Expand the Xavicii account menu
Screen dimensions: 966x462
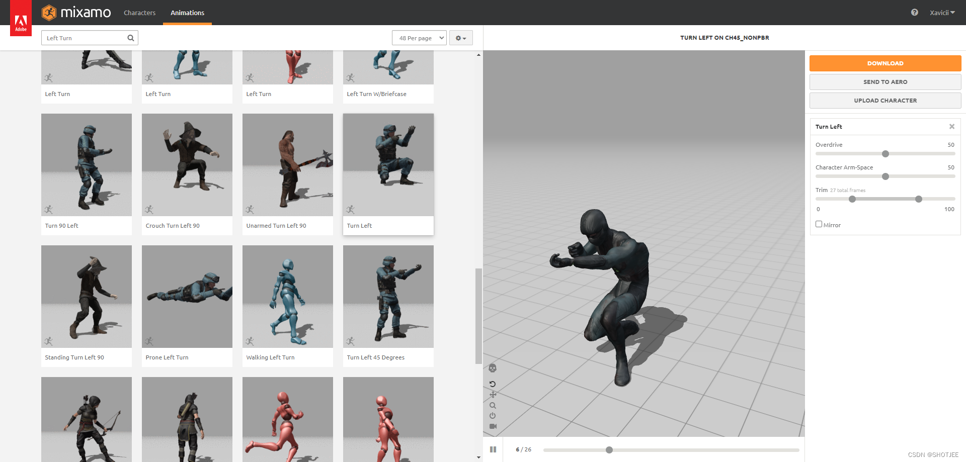coord(942,13)
